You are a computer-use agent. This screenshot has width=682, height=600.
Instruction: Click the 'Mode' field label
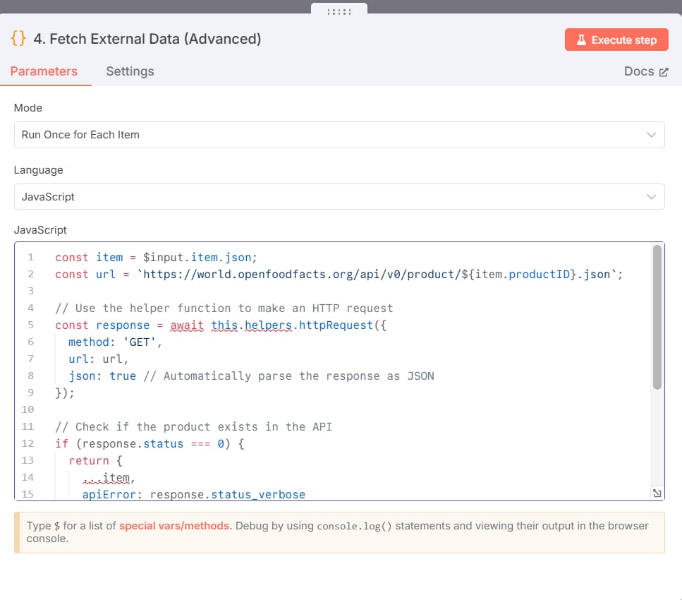tap(28, 108)
